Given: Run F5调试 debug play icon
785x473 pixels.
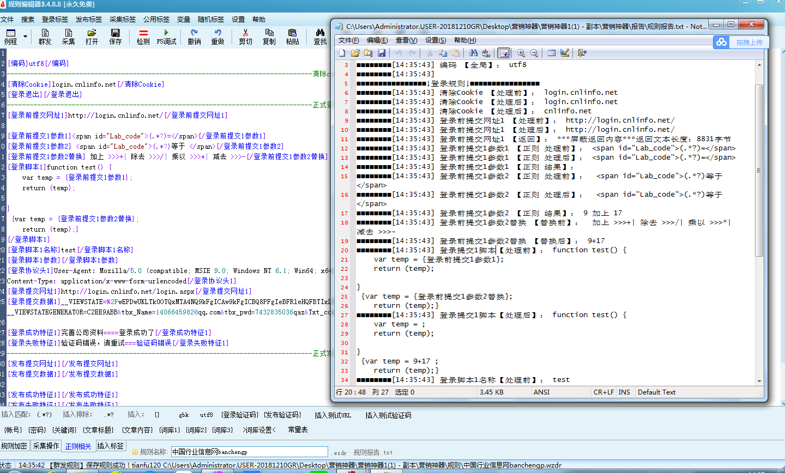Looking at the screenshot, I should click(x=166, y=33).
